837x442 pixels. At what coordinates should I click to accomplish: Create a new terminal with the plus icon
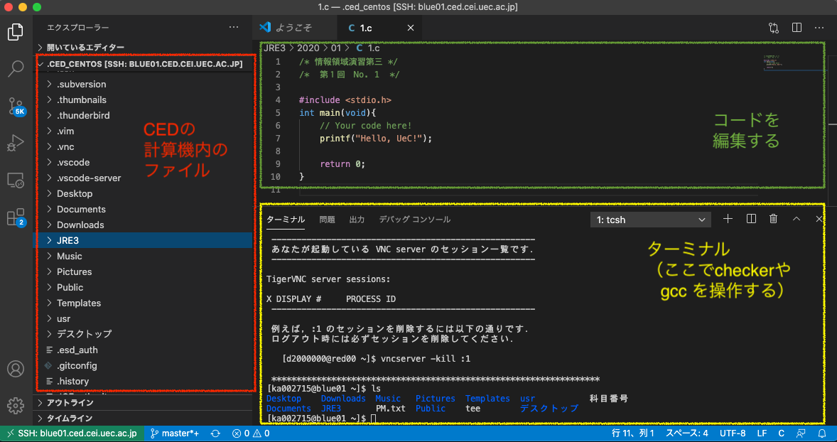click(x=728, y=219)
